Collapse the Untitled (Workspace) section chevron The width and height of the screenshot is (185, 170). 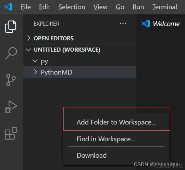28,50
